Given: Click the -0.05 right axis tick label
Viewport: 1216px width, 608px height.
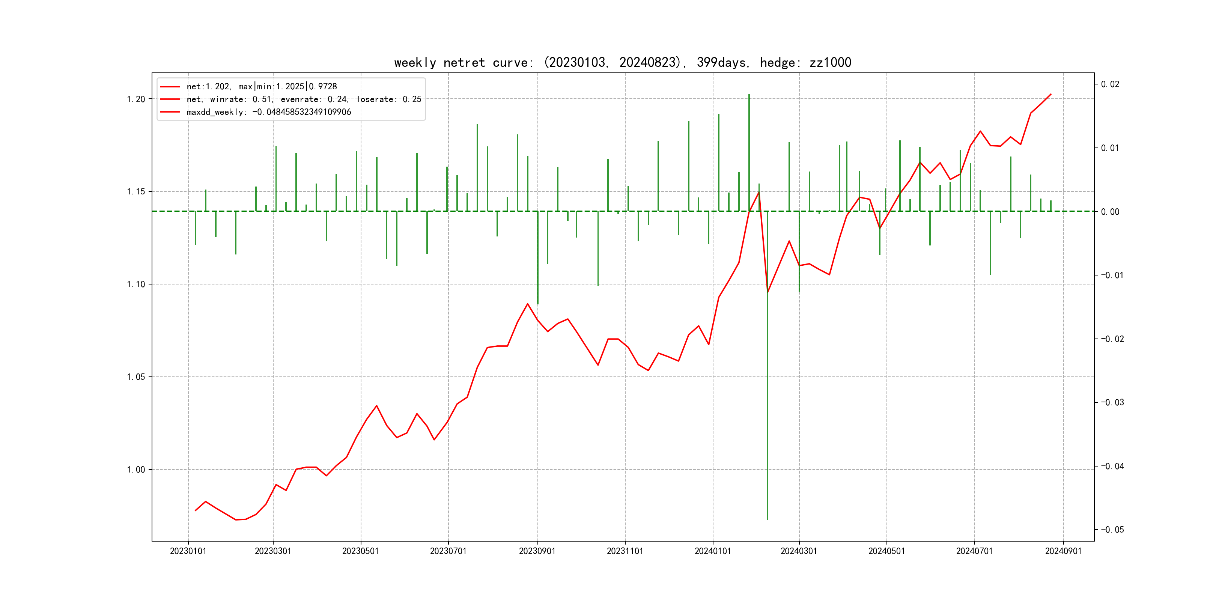Looking at the screenshot, I should coord(1112,530).
